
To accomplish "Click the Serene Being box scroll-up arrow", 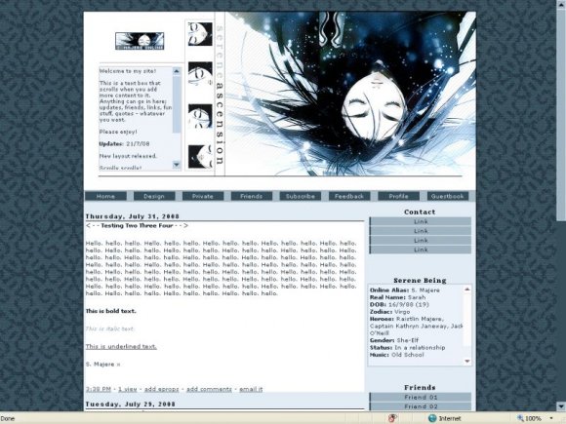I will coord(467,289).
